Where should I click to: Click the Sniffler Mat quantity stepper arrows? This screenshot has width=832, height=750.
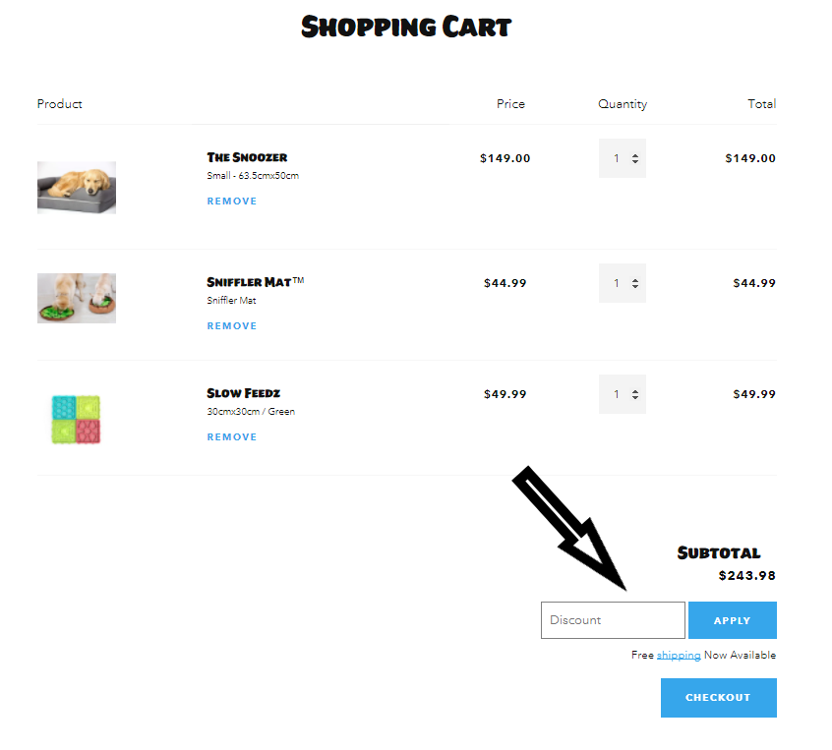[635, 283]
